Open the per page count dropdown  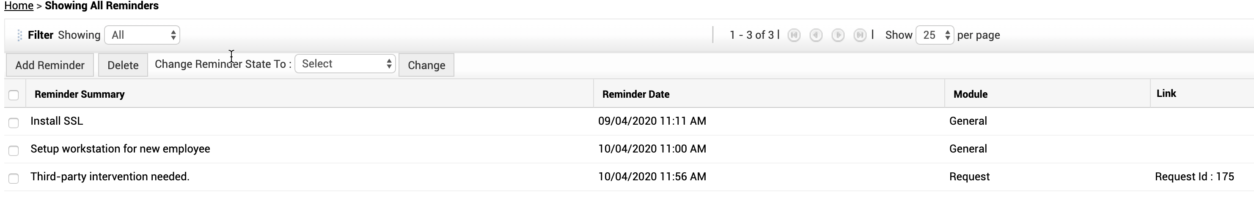click(934, 35)
